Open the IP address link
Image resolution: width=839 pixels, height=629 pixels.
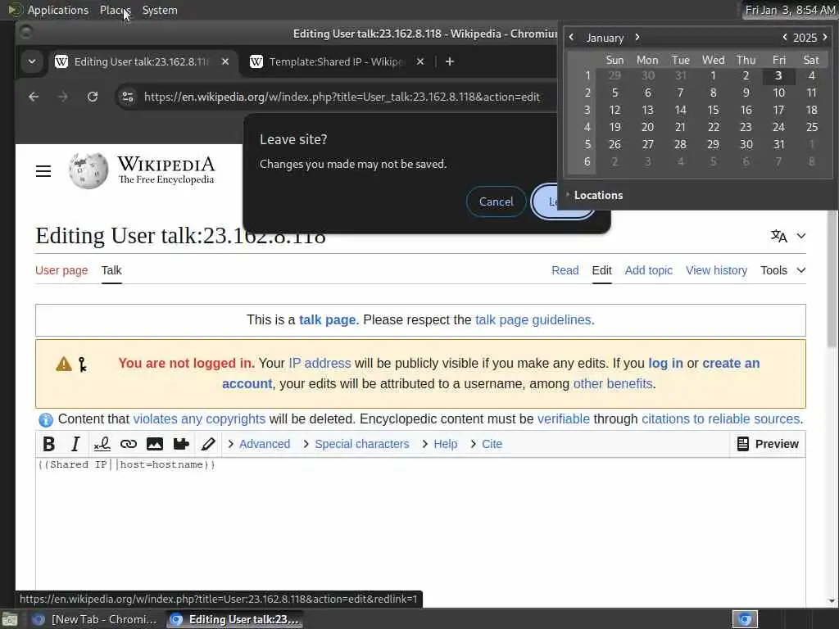tap(320, 363)
